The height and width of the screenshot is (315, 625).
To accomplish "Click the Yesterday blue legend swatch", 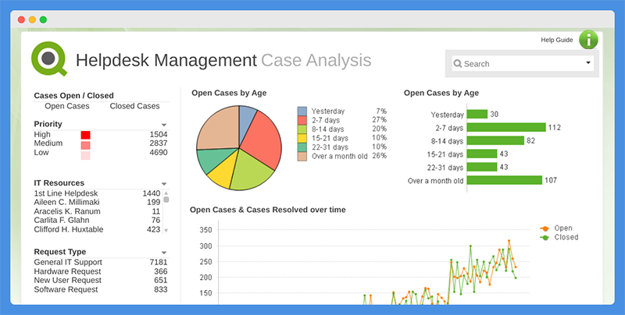I will (302, 111).
